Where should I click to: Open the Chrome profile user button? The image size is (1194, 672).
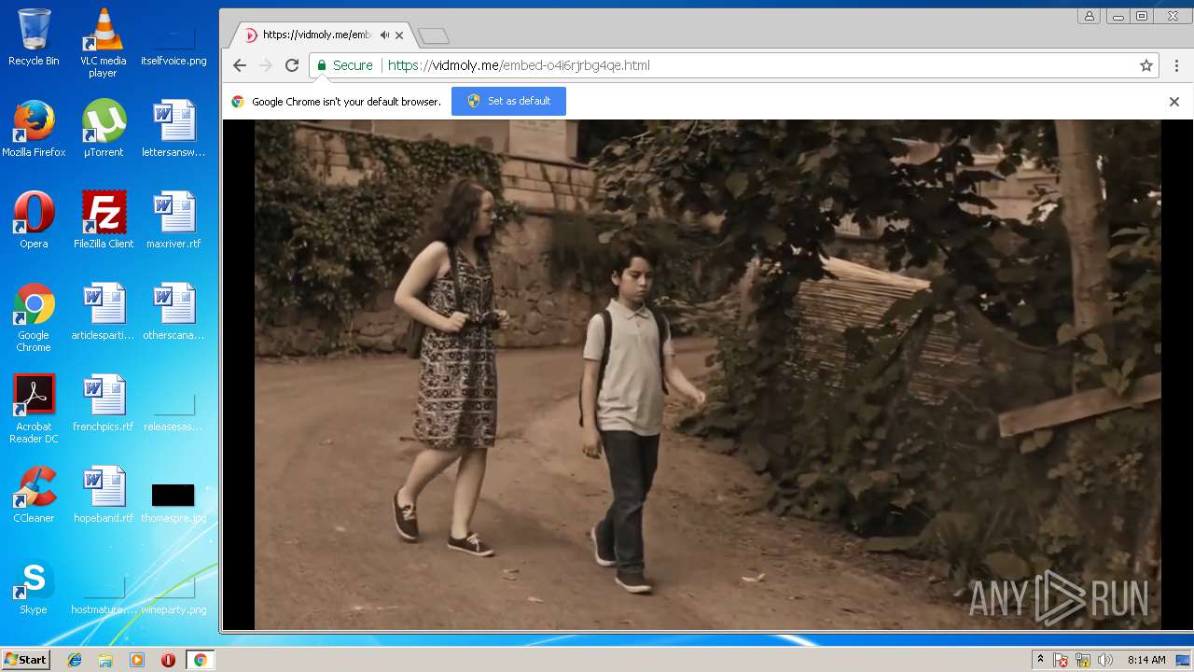pyautogui.click(x=1089, y=16)
